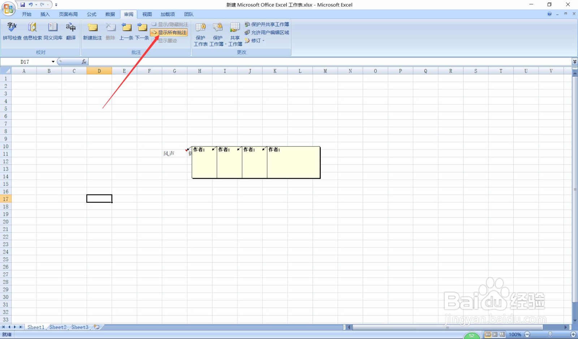Click the zoom out minus button
The width and height of the screenshot is (578, 339).
(527, 335)
